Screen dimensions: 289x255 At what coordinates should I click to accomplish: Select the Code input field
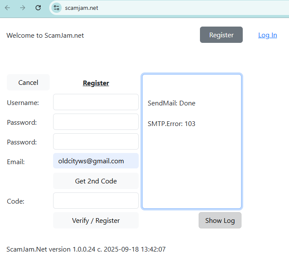click(x=96, y=201)
